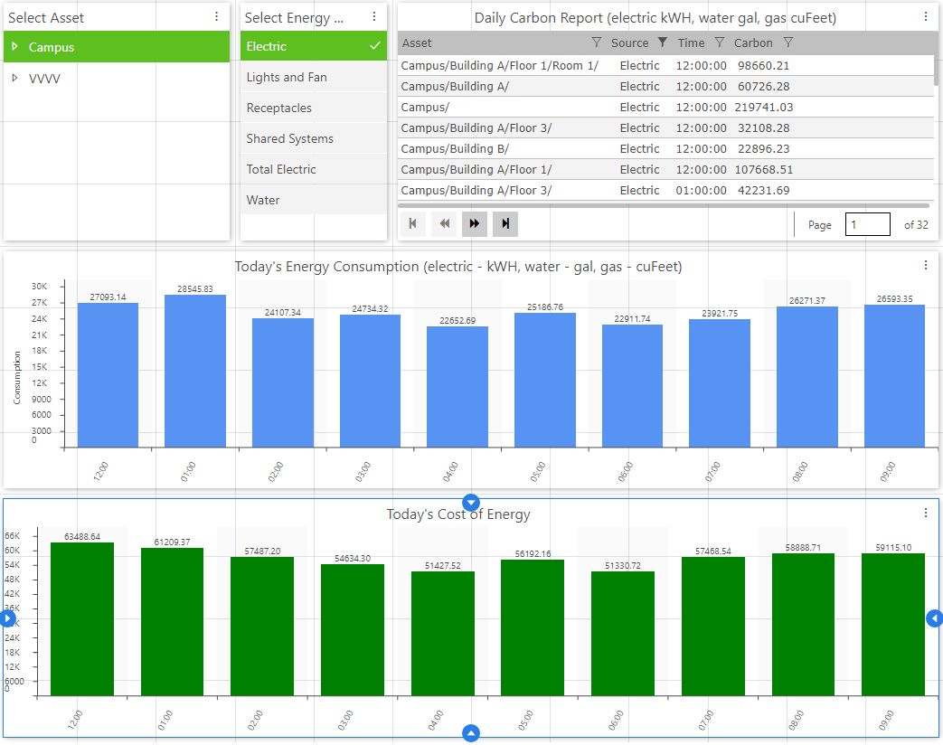Click the 05:00 cost bar labeled 56192.16
This screenshot has width=943, height=745.
tap(533, 627)
